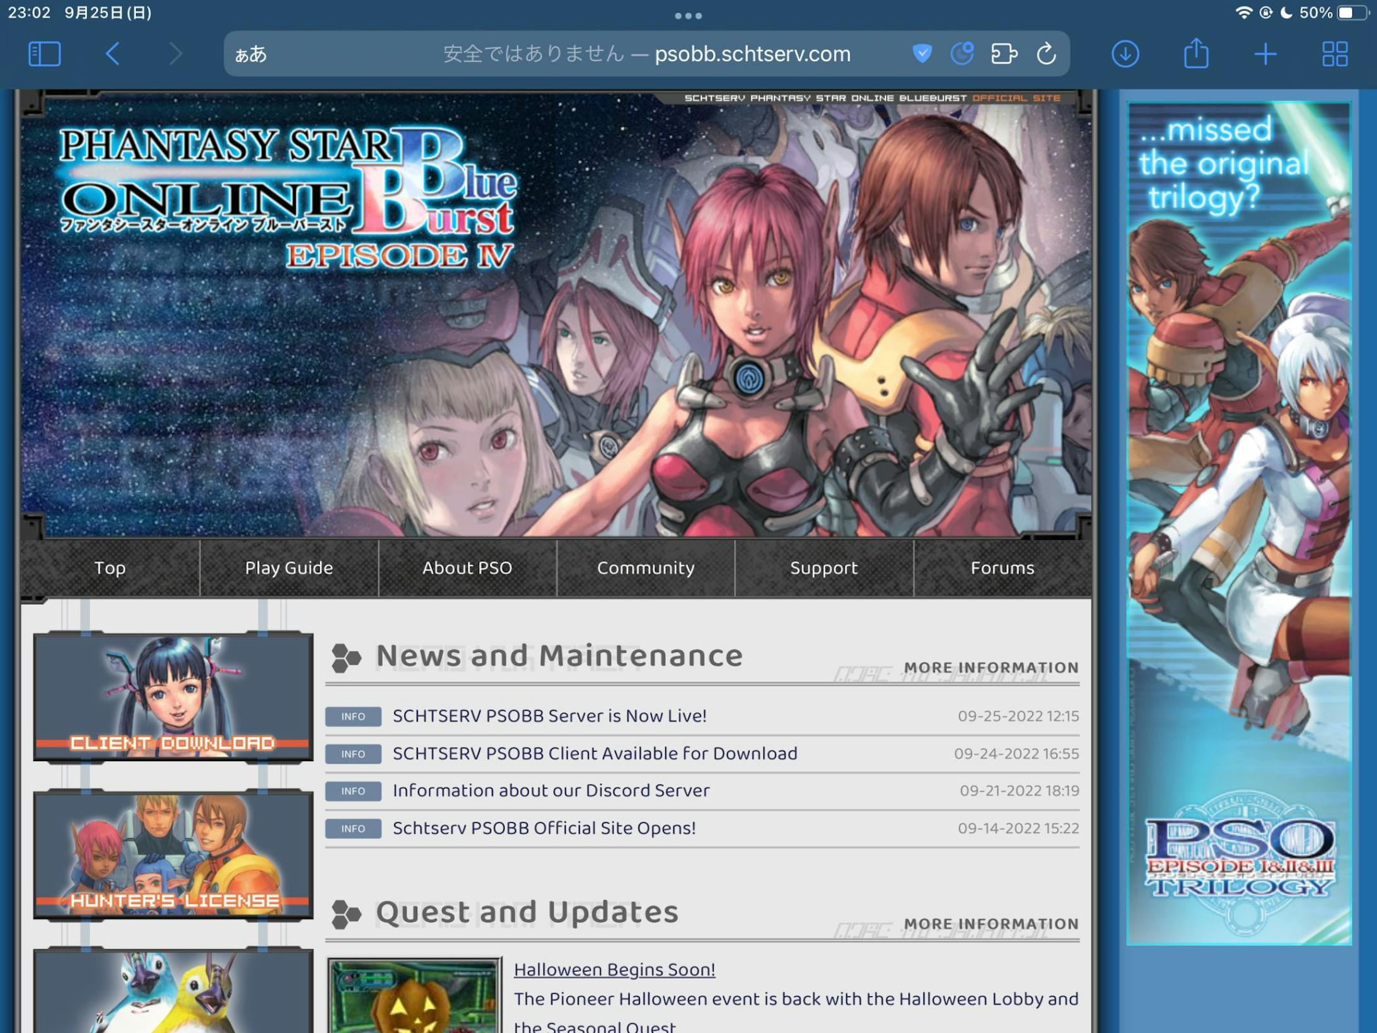Open a new tab with the plus icon
This screenshot has width=1377, height=1033.
[x=1265, y=54]
